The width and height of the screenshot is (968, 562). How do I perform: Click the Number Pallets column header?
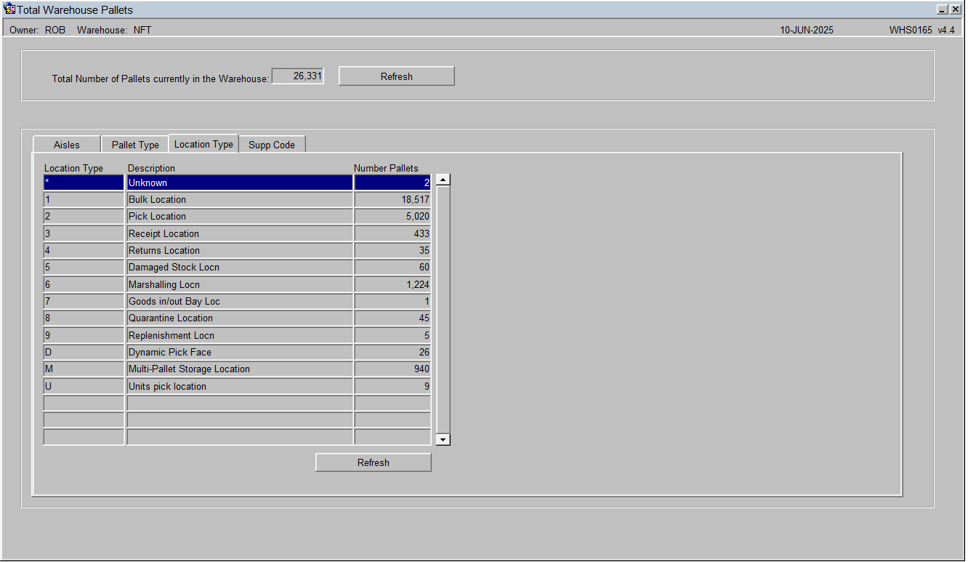(386, 168)
